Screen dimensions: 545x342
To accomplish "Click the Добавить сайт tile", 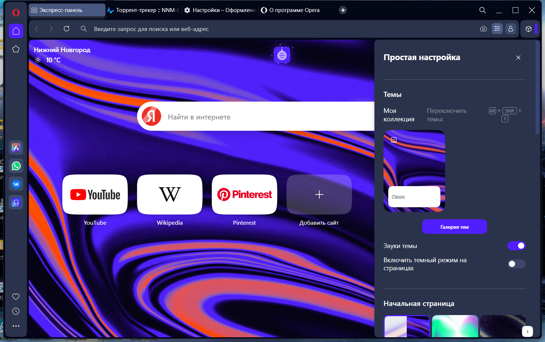I will tap(319, 194).
